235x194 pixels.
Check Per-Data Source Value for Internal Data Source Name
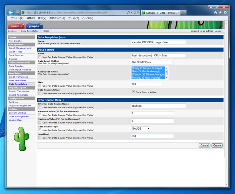(x=40, y=107)
